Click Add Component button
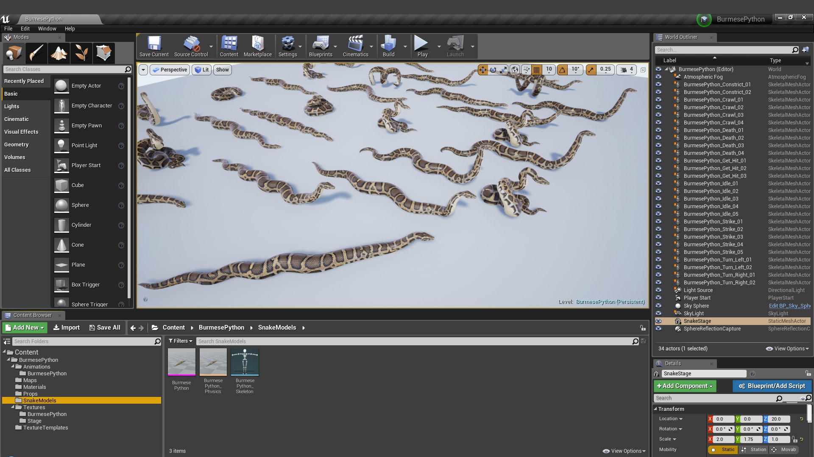 (x=685, y=386)
